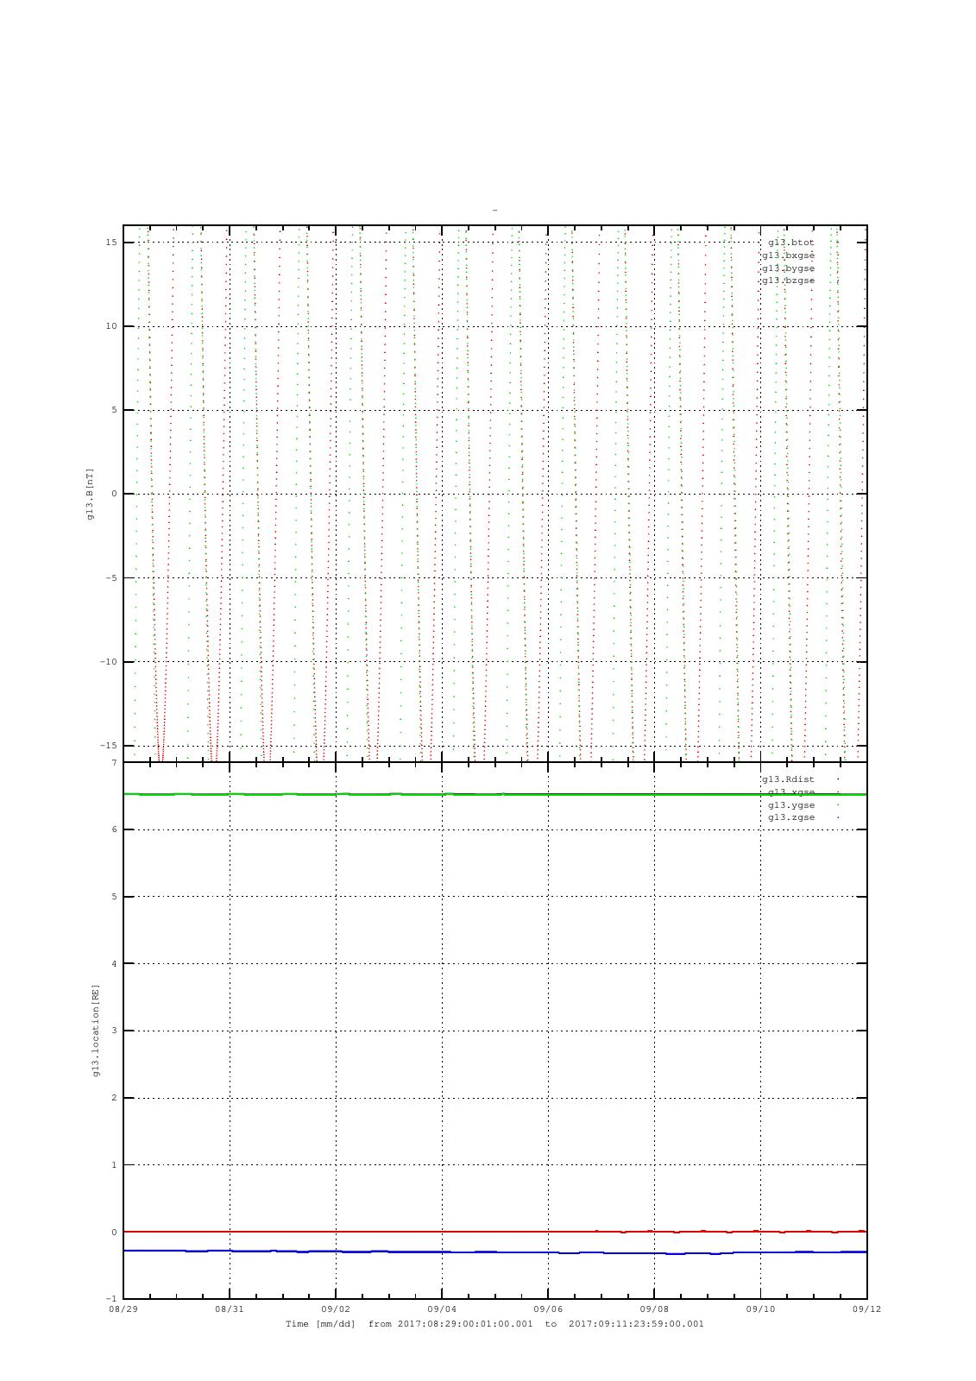The height and width of the screenshot is (1381, 976).
Task: Click the end timestamp 2017:09:11:23:59:00.001
Action: point(636,1324)
